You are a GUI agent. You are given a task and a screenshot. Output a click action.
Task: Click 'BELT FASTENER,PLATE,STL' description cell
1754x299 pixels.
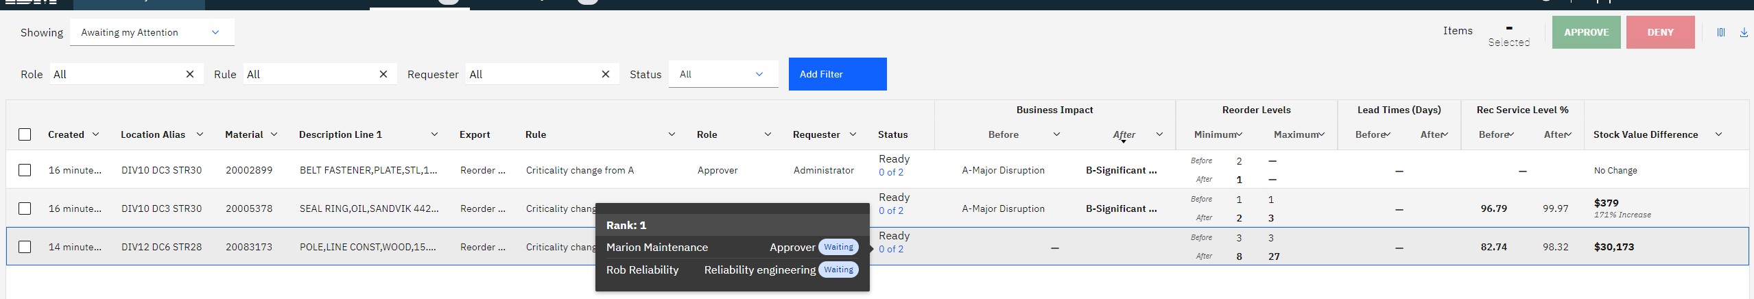coord(368,170)
